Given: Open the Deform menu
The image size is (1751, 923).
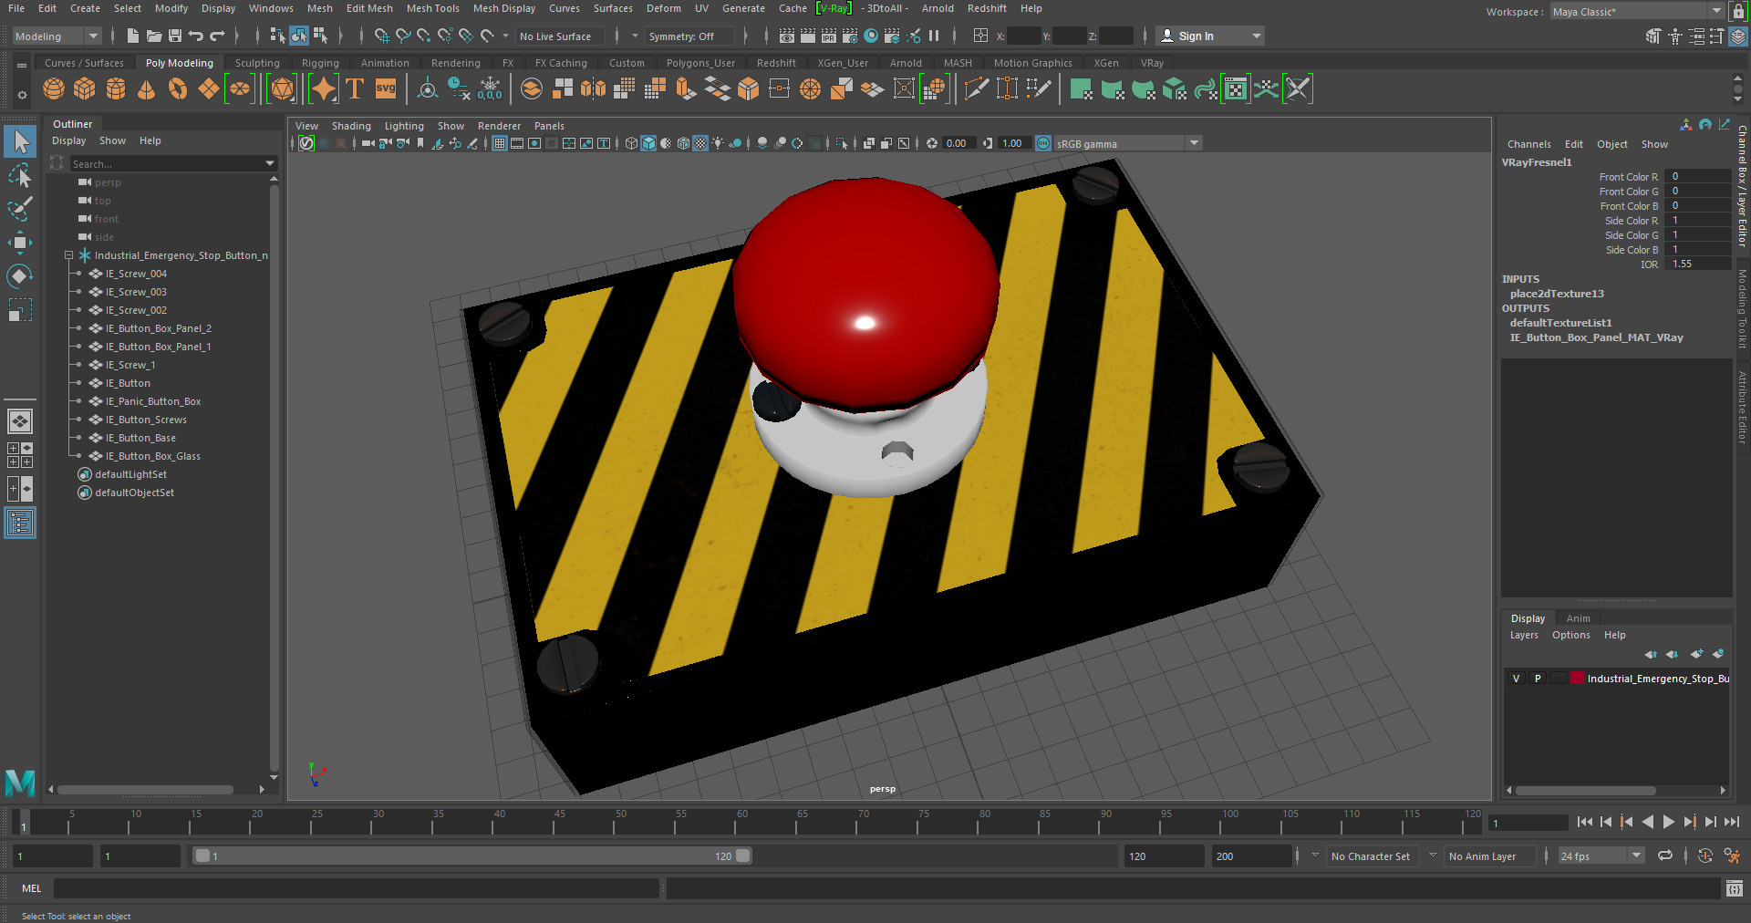Looking at the screenshot, I should (663, 8).
